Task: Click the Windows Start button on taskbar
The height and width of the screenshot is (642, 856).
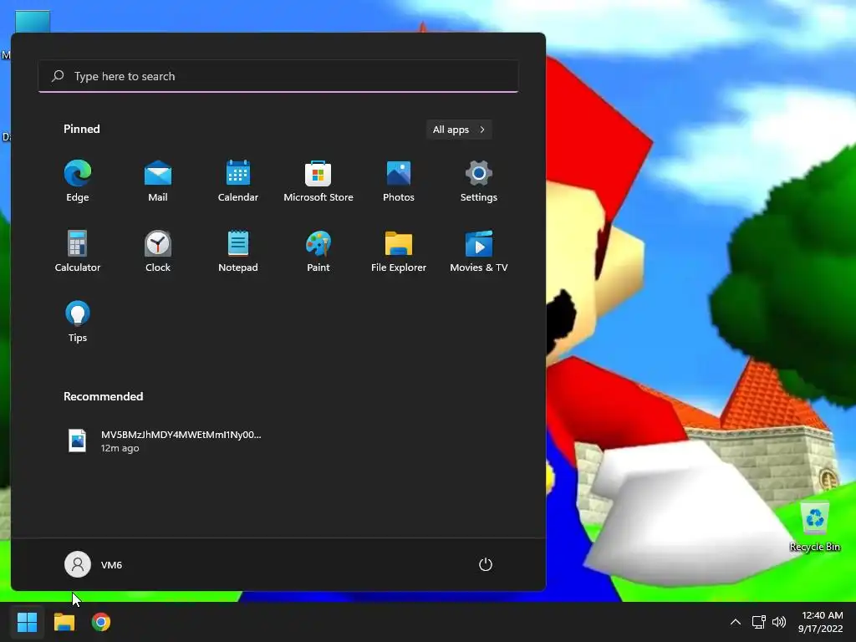Action: (27, 622)
